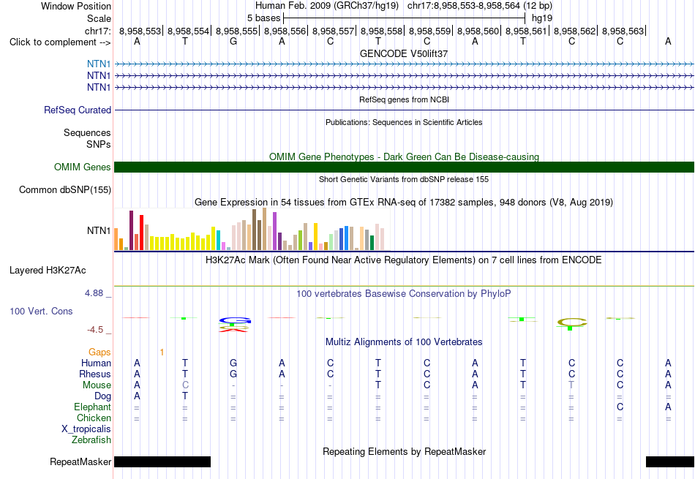Viewport: 695px width, 479px height.
Task: Select the light blue NTN1 GENCODE label
Action: tap(99, 64)
